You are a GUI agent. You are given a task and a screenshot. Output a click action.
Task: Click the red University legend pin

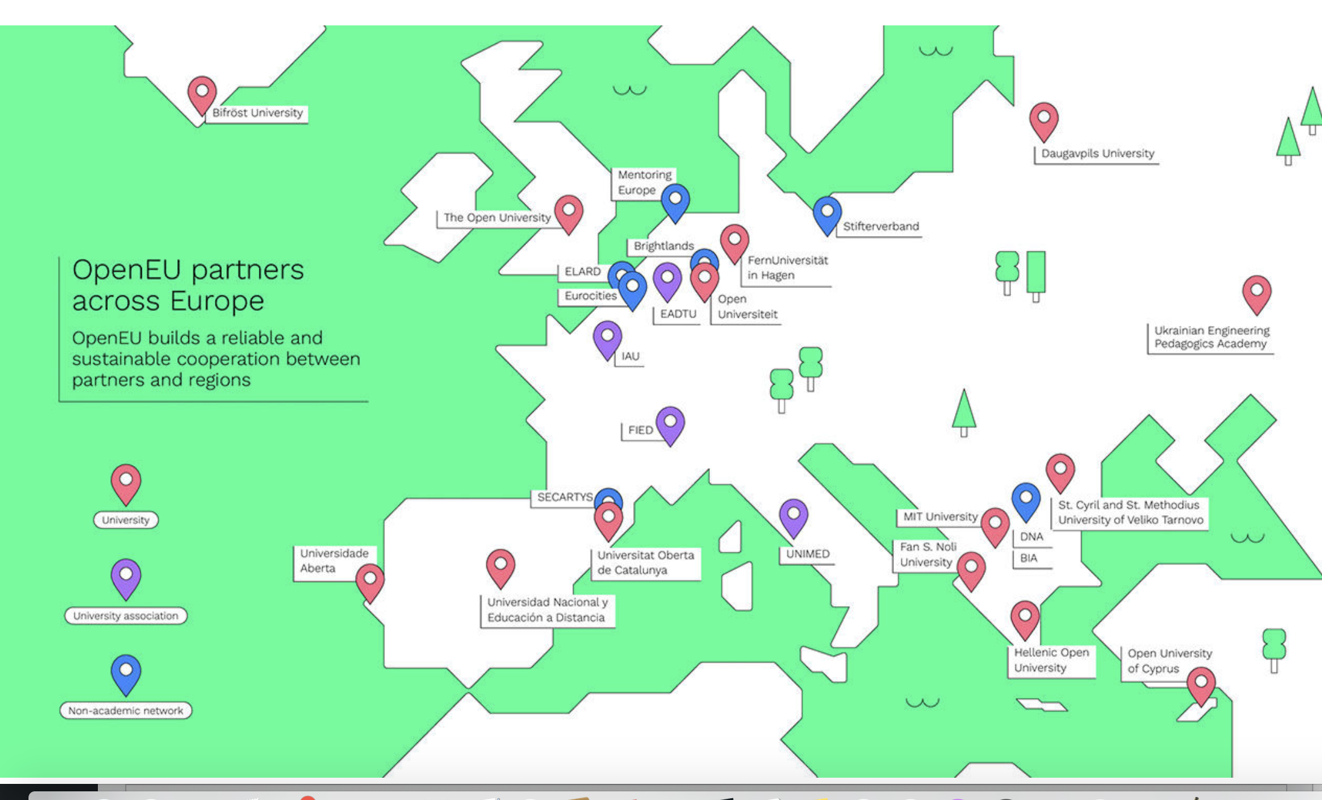click(x=126, y=484)
